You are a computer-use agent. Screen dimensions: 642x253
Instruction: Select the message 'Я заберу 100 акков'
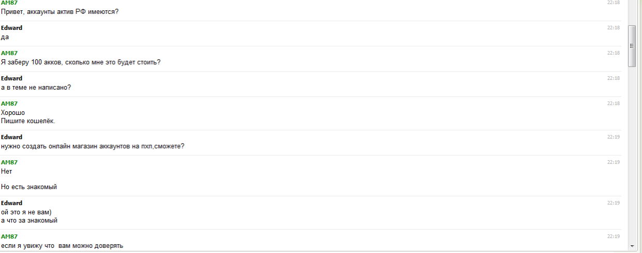click(x=81, y=62)
